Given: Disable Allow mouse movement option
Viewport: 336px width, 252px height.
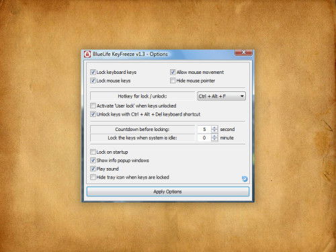Looking at the screenshot, I should pyautogui.click(x=173, y=72).
